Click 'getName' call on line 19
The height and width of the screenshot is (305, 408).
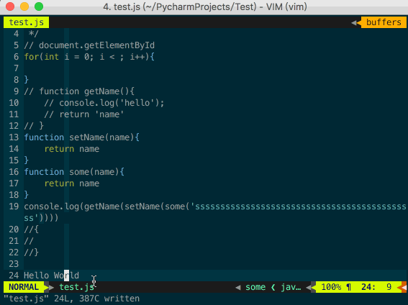click(101, 206)
